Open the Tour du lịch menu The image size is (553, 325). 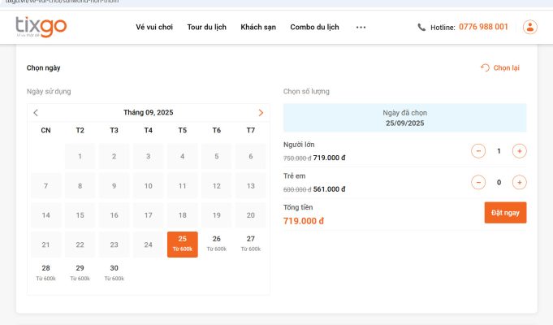[x=206, y=28]
